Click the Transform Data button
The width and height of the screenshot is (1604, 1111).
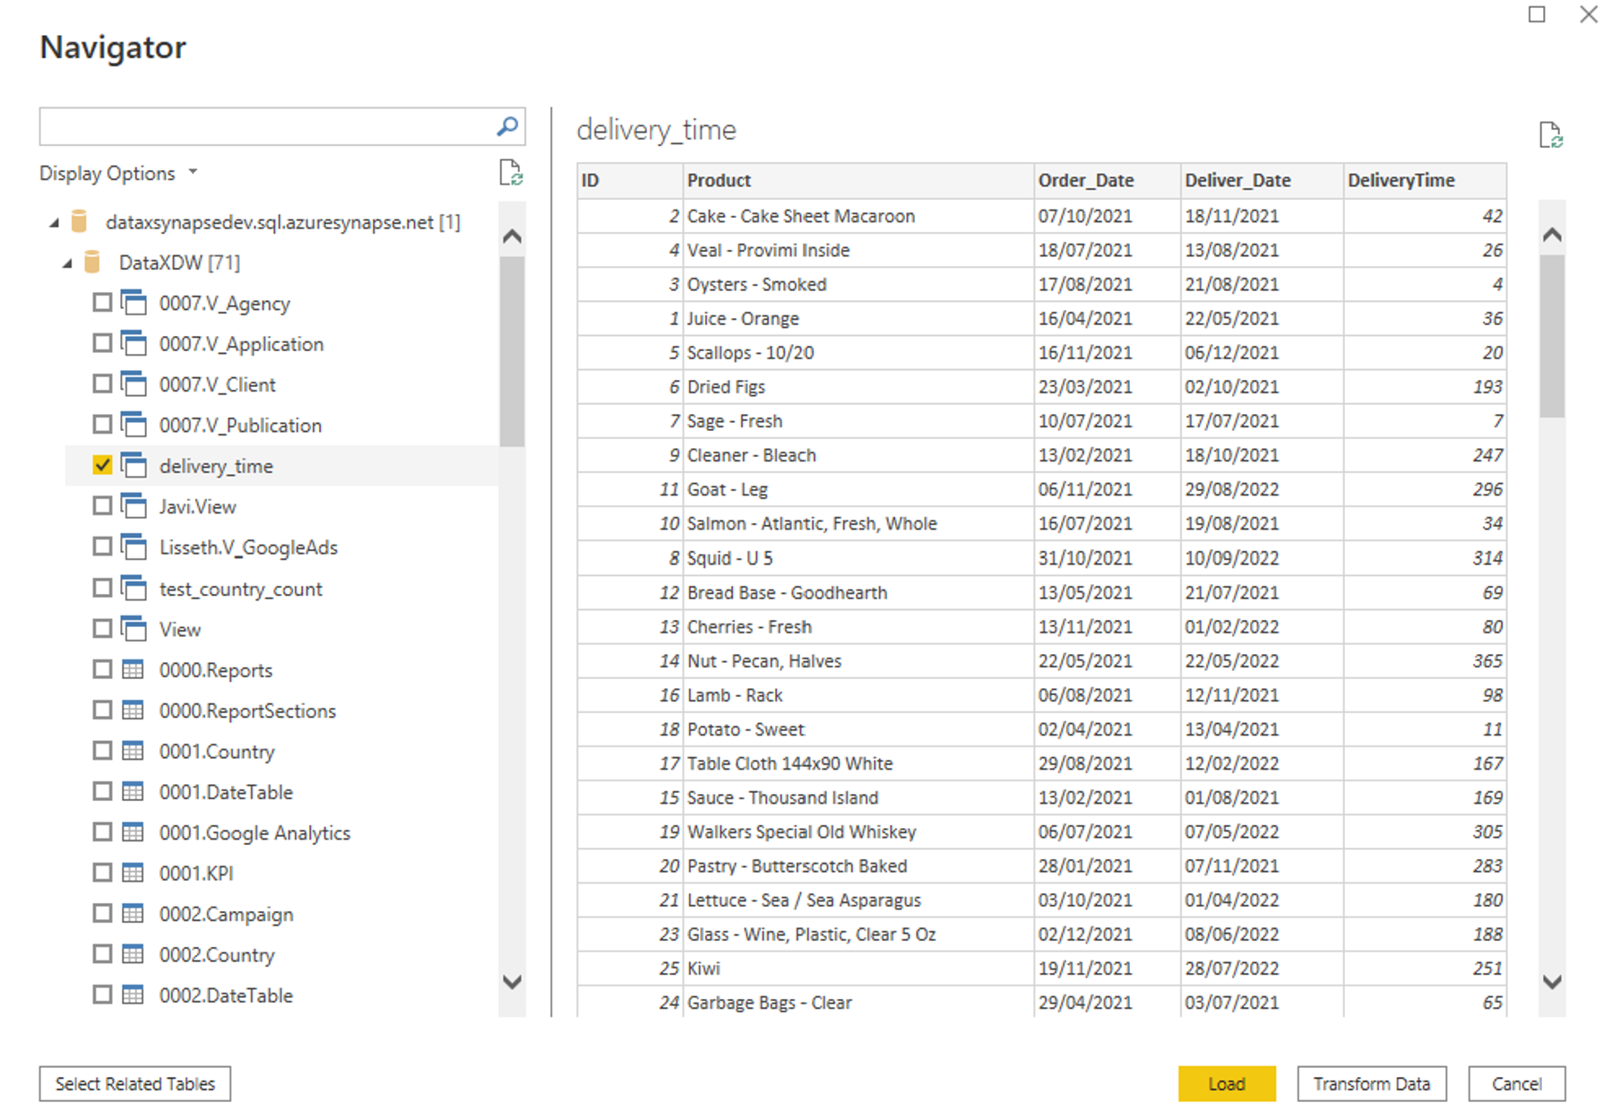tap(1371, 1083)
